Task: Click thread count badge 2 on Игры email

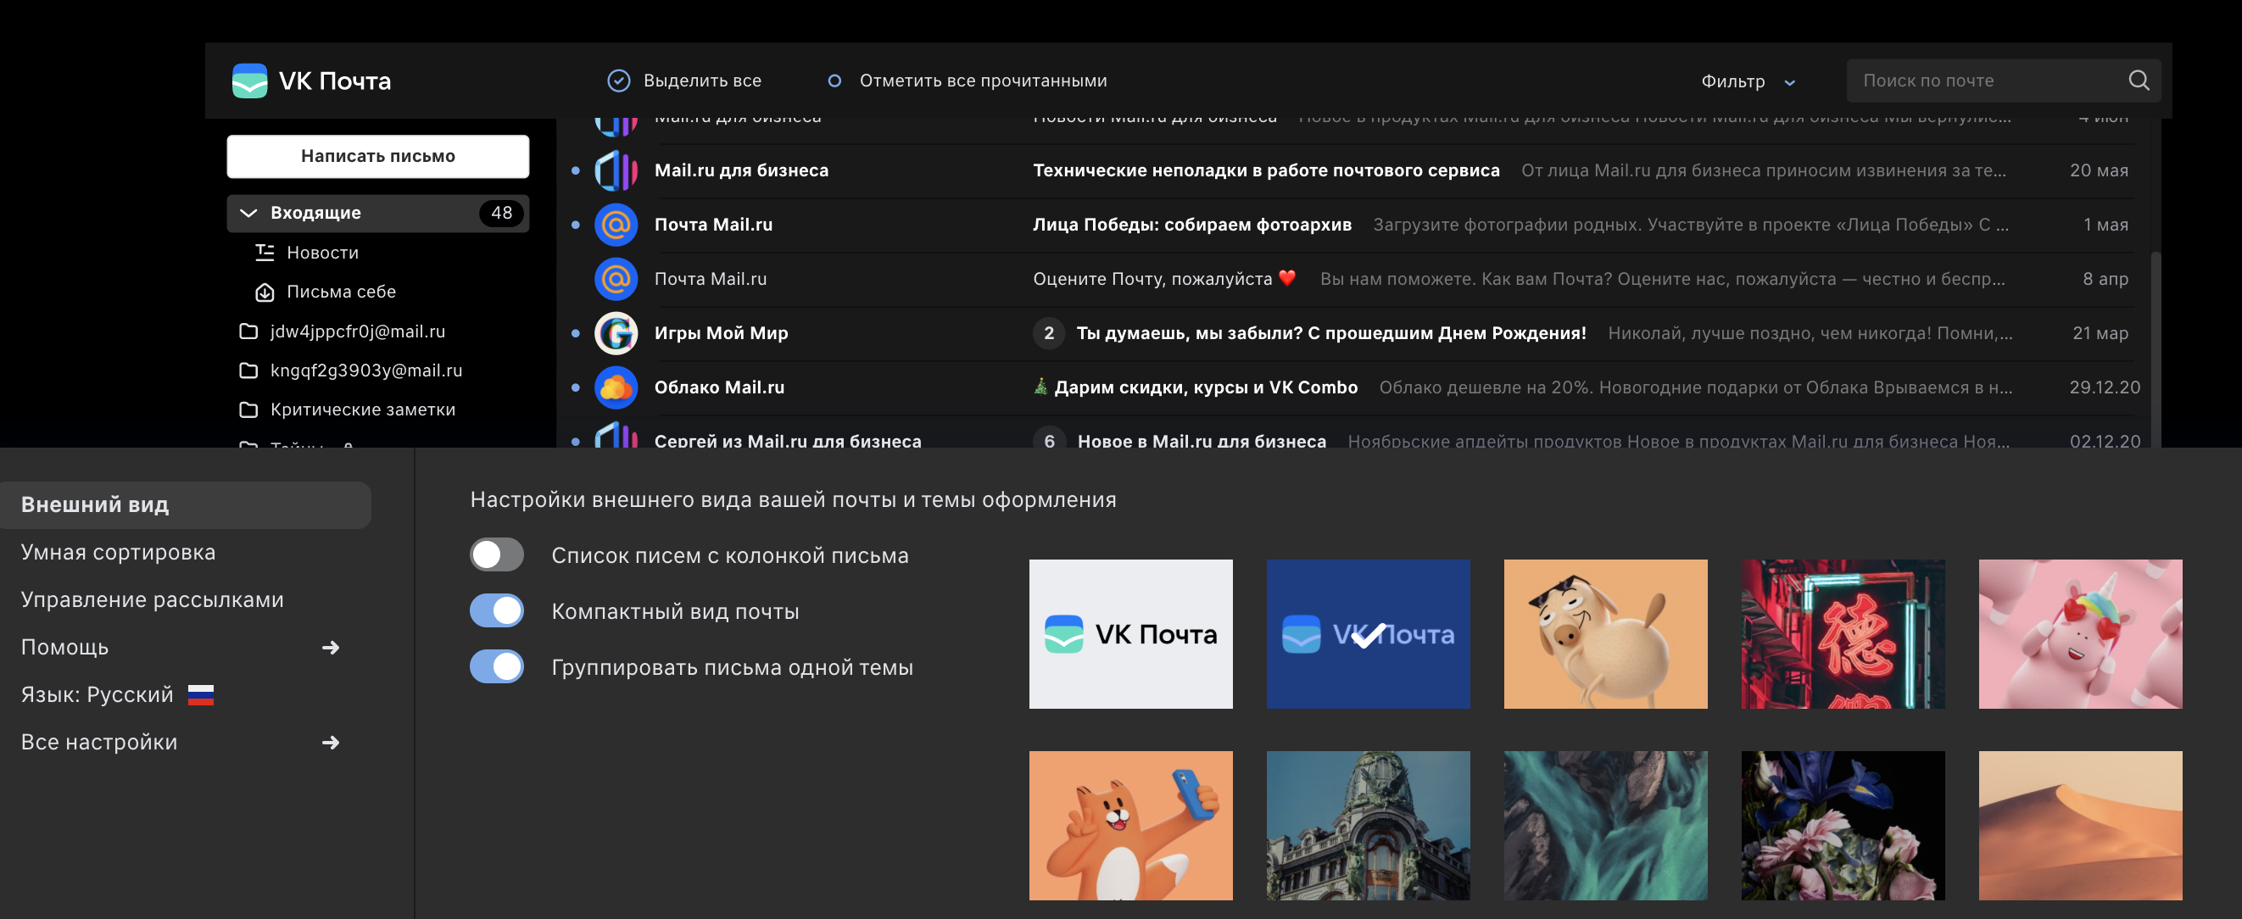Action: (1049, 333)
